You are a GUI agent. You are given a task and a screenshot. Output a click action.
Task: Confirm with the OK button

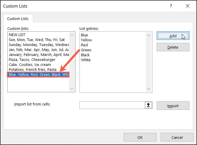(x=140, y=137)
